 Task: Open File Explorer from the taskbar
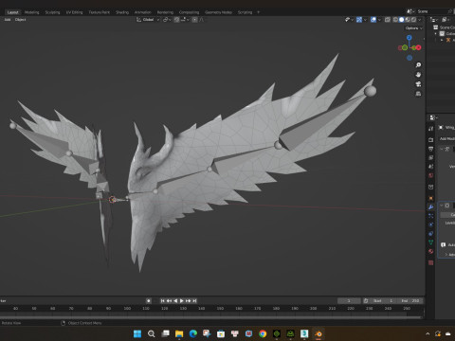[x=179, y=333]
